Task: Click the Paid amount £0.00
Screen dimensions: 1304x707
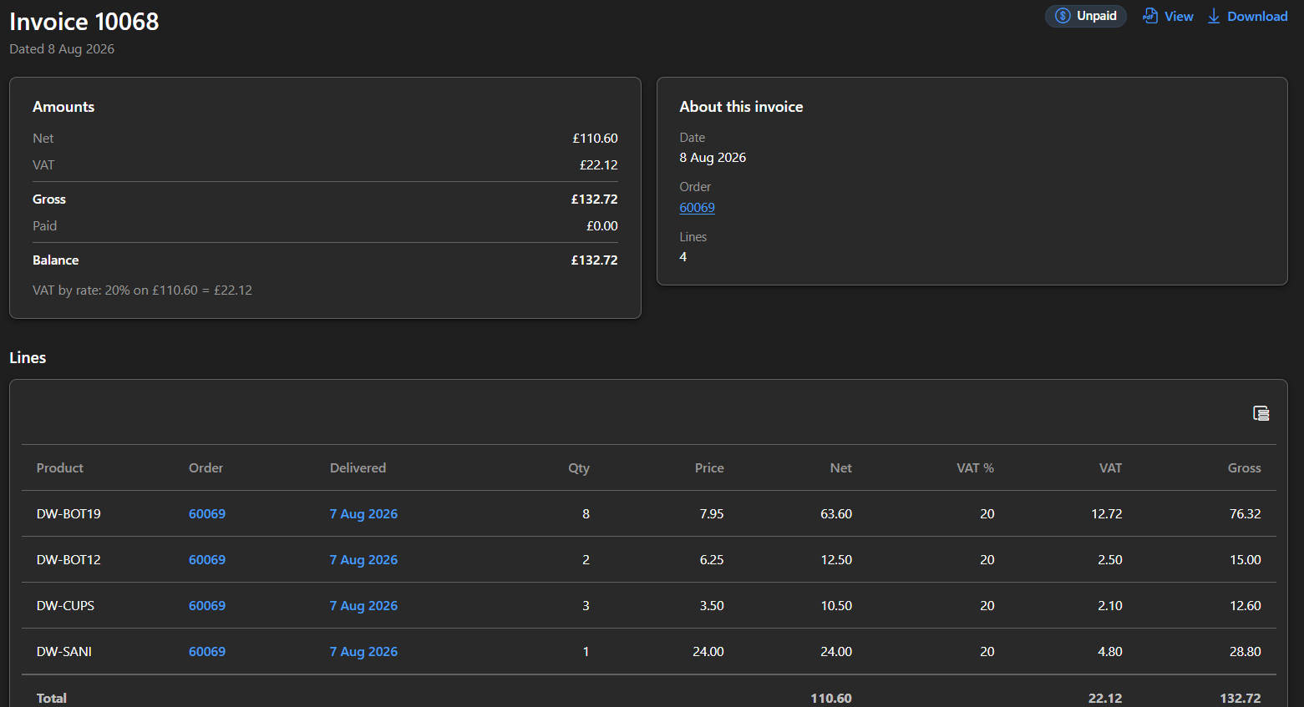Action: click(601, 225)
